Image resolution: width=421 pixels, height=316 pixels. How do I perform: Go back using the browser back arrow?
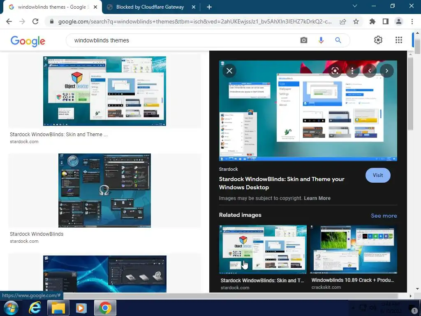9,21
